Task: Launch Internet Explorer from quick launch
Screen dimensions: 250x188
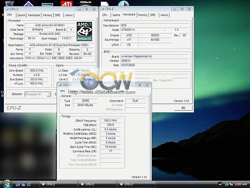Action: point(29,184)
